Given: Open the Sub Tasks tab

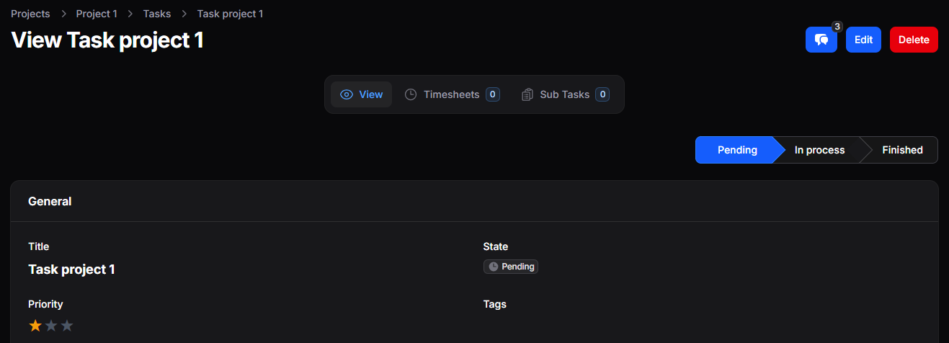Looking at the screenshot, I should (565, 94).
